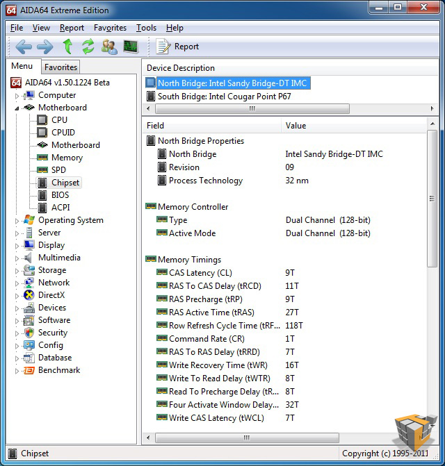Click the Report button in the toolbar
Image resolution: width=445 pixels, height=466 pixels.
(177, 47)
